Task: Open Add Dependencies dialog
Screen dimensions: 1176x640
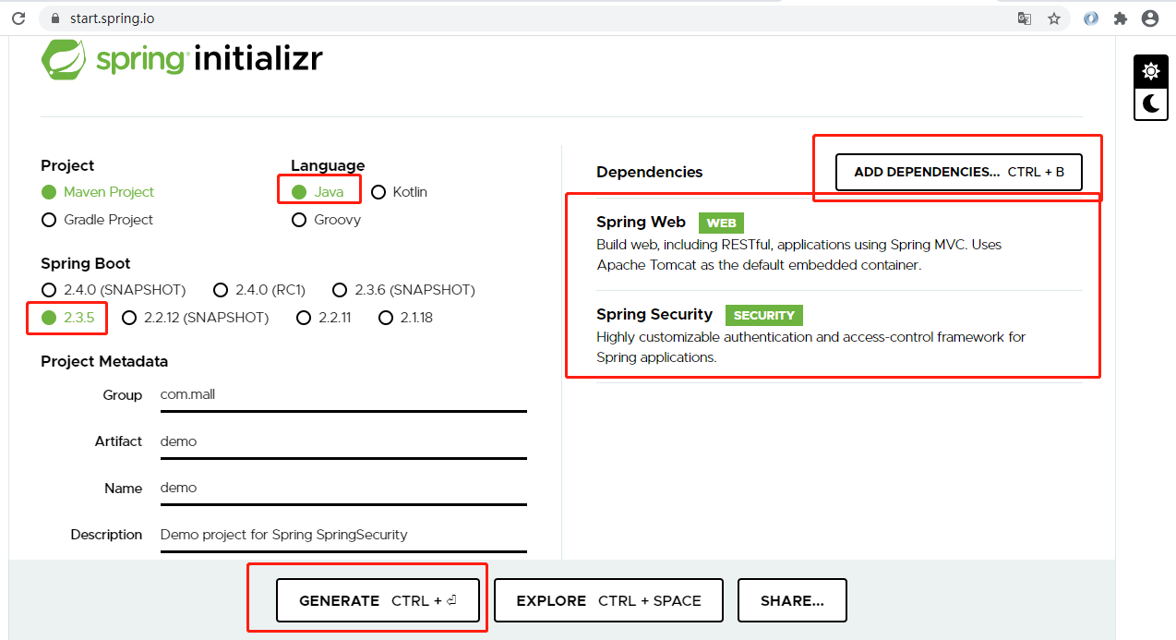Action: tap(958, 172)
